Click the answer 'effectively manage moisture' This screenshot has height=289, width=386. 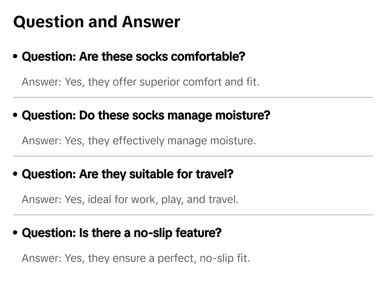click(x=139, y=141)
